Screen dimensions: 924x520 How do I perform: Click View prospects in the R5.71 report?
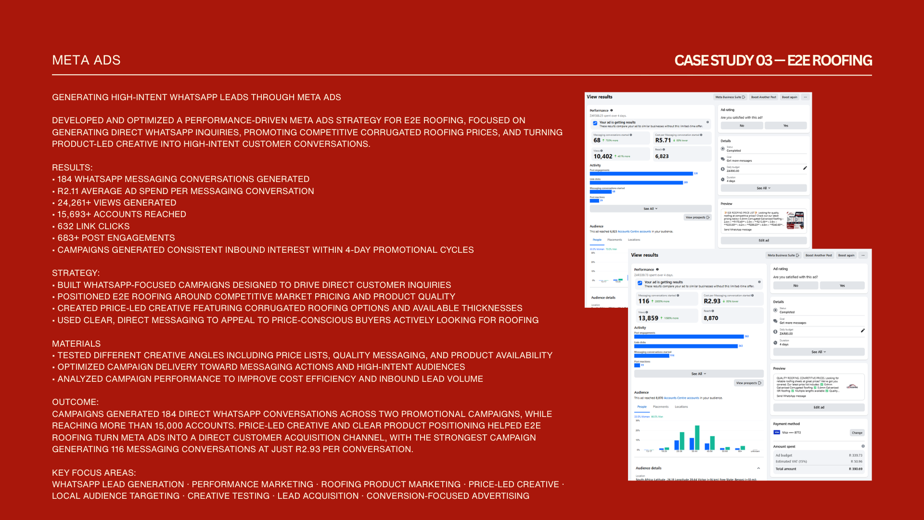tap(698, 218)
